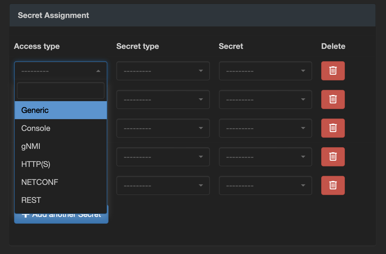
Task: Delete the fifth and last secret row
Action: point(333,185)
